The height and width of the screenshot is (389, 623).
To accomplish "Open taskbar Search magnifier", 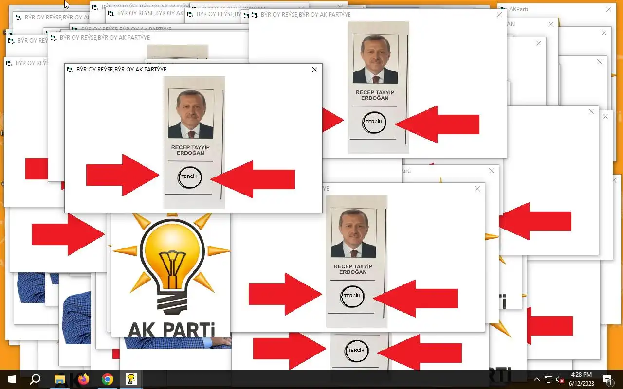I will point(35,379).
